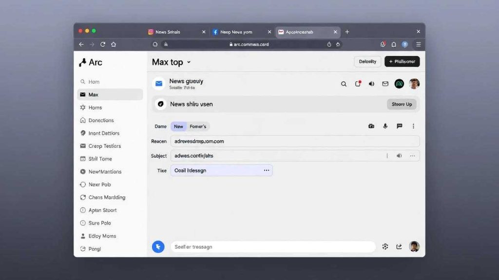Image resolution: width=499 pixels, height=280 pixels.
Task: Click the microphone icon in compose toolbar
Action: click(x=385, y=126)
